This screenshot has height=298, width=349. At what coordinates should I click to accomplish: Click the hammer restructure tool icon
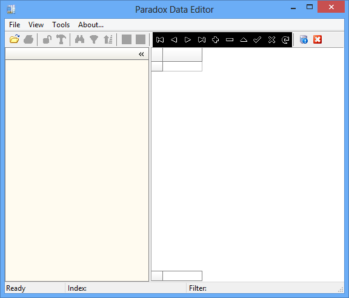(61, 39)
